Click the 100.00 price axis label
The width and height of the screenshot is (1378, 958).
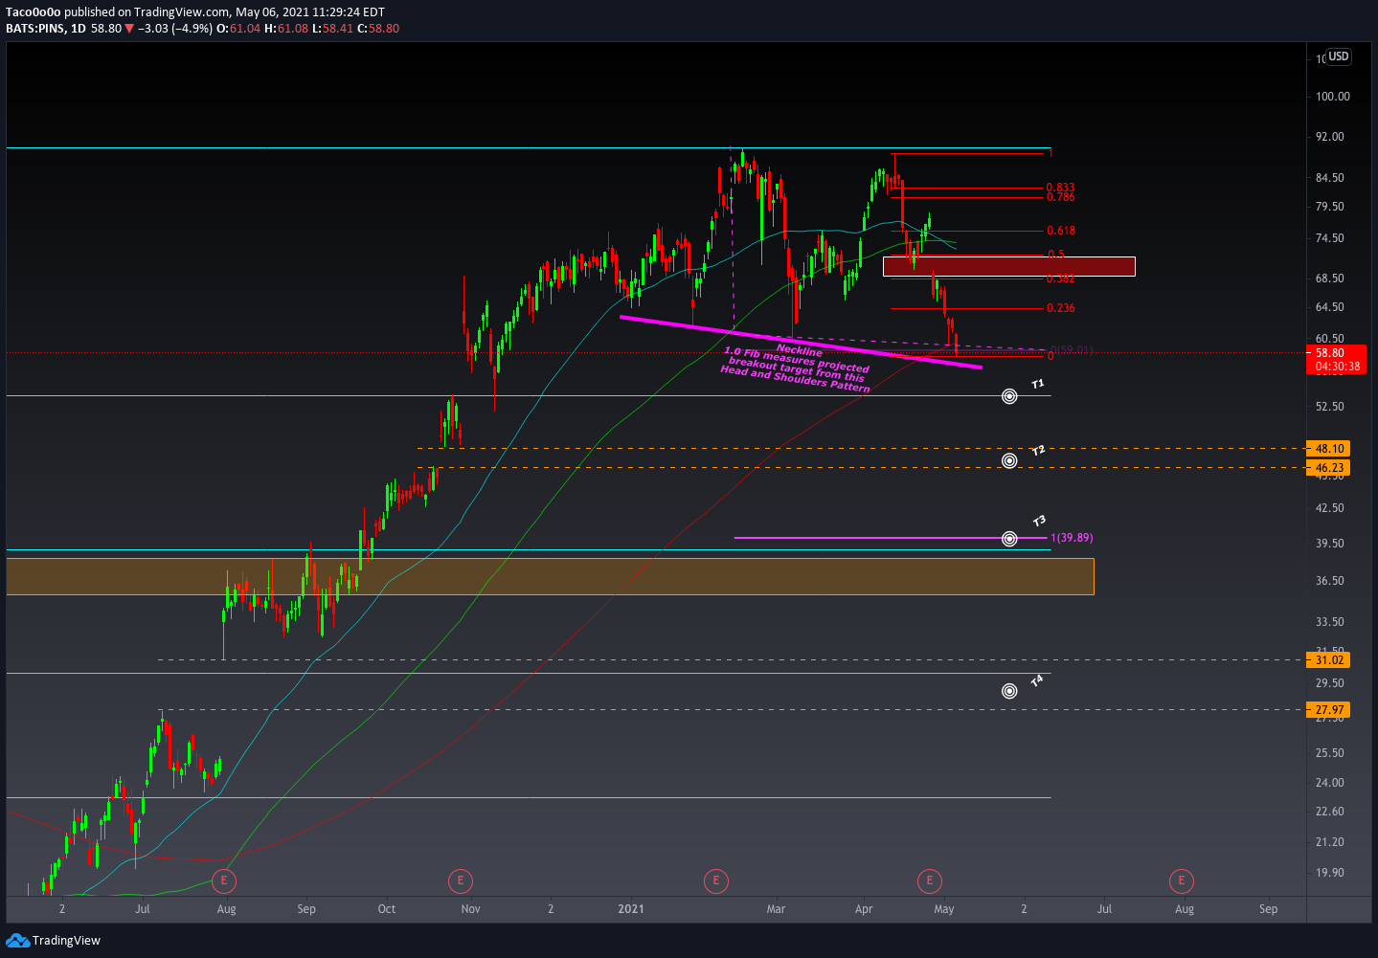coord(1333,97)
